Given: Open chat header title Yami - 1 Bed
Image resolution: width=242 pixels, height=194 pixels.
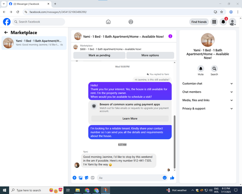Looking at the screenshot, I should (123, 36).
